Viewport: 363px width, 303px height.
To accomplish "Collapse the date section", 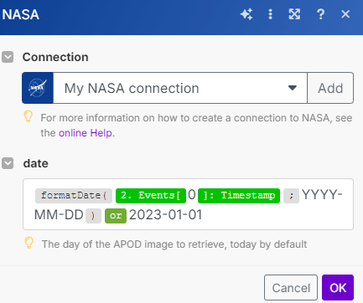I will click(8, 163).
